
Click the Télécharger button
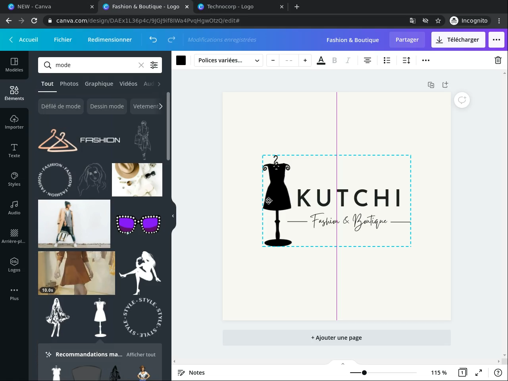[x=458, y=40]
